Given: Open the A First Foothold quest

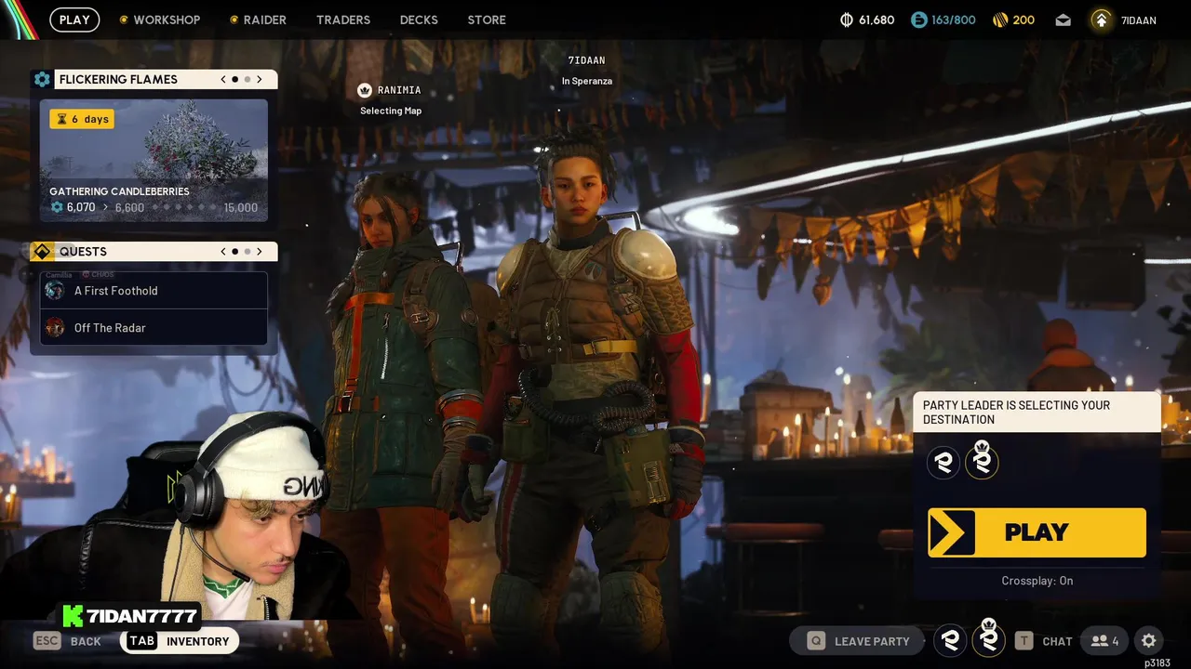Looking at the screenshot, I should coord(154,291).
